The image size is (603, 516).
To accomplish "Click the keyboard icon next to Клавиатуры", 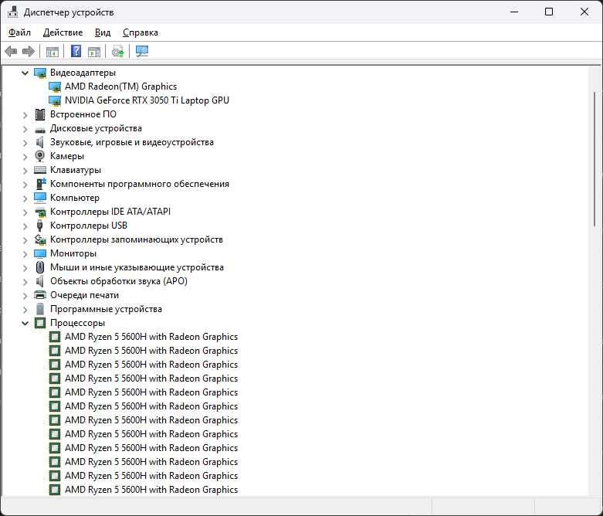I will coord(40,170).
